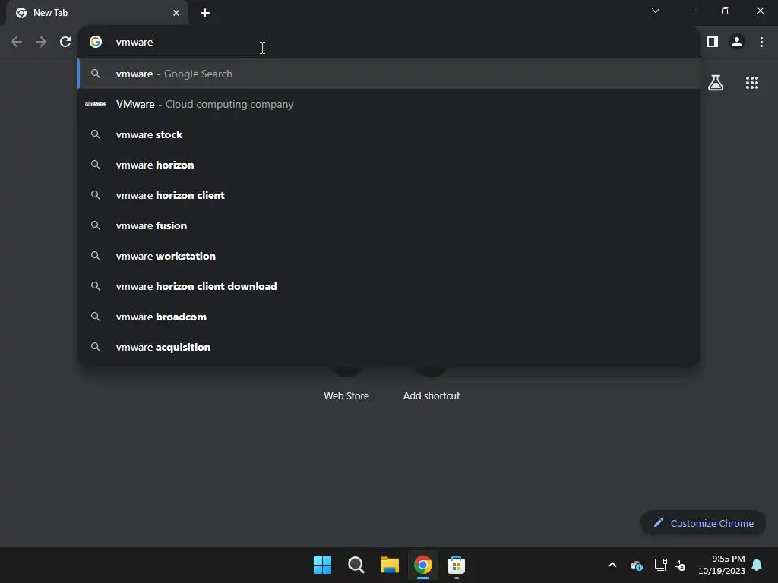The width and height of the screenshot is (778, 583).
Task: Select the New Tab tab
Action: coord(97,13)
